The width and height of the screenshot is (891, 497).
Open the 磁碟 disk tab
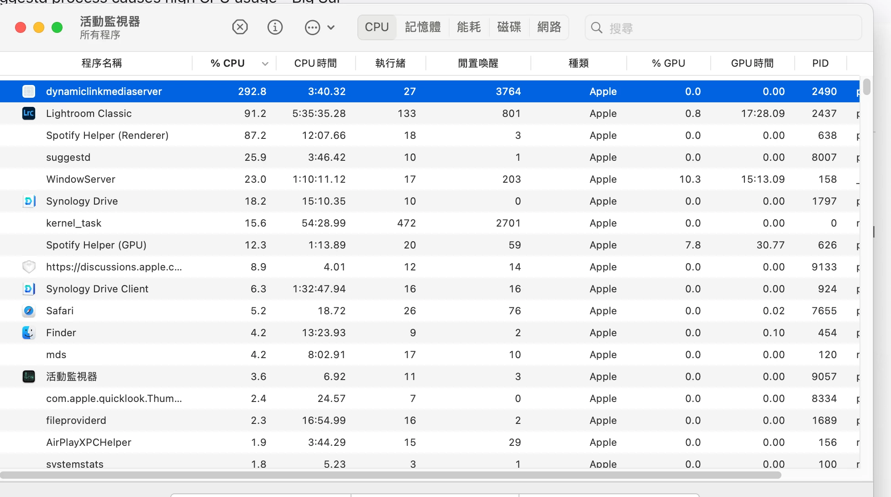click(x=509, y=27)
